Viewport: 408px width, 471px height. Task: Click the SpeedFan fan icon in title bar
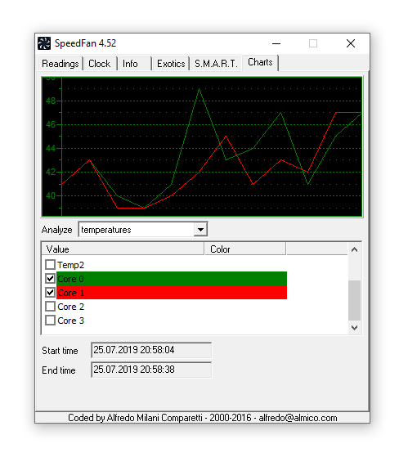coord(44,43)
